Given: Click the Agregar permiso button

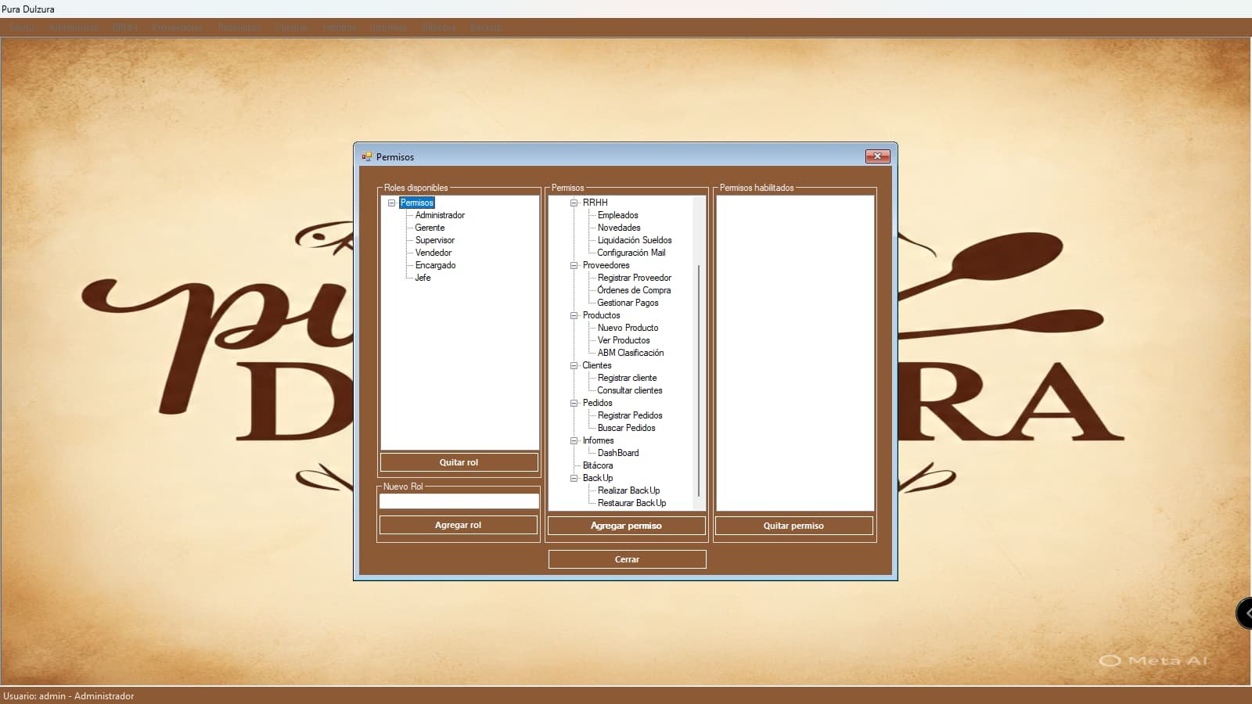Looking at the screenshot, I should pos(626,526).
